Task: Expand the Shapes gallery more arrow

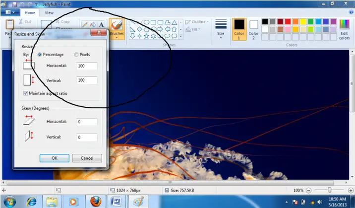Action: point(180,36)
